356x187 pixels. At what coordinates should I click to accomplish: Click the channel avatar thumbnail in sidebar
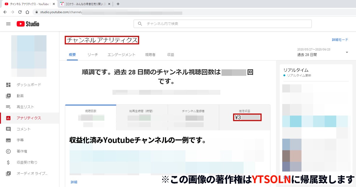pyautogui.click(x=29, y=56)
